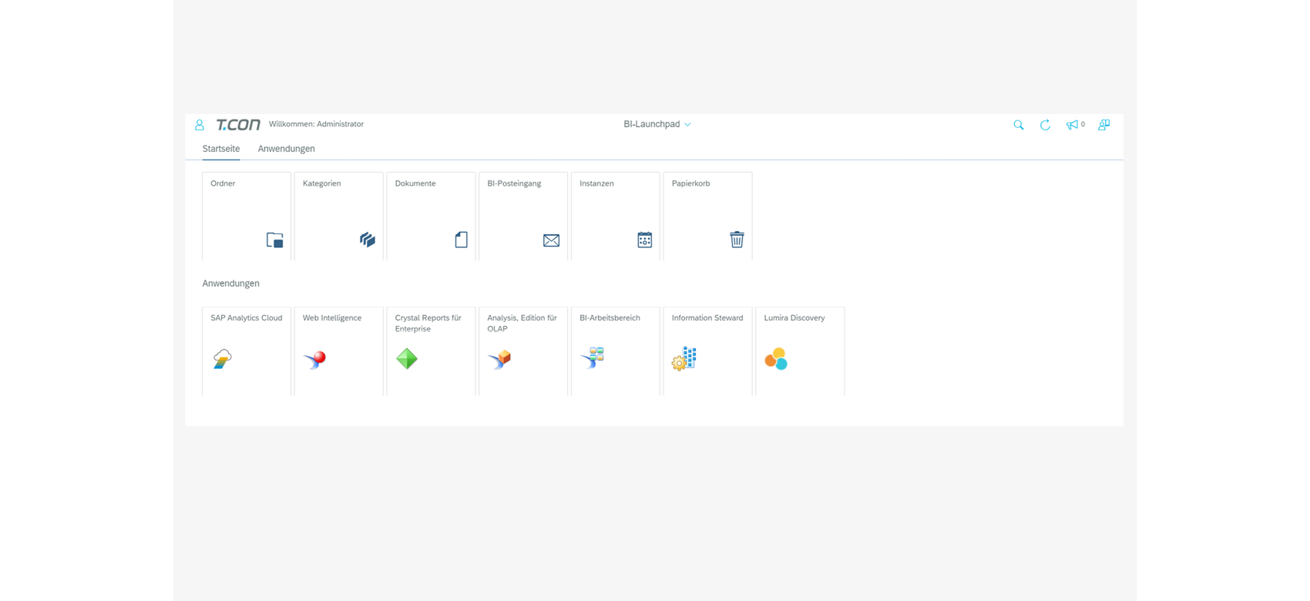Click the Kategorien tile title
1310x601 pixels.
coord(322,183)
